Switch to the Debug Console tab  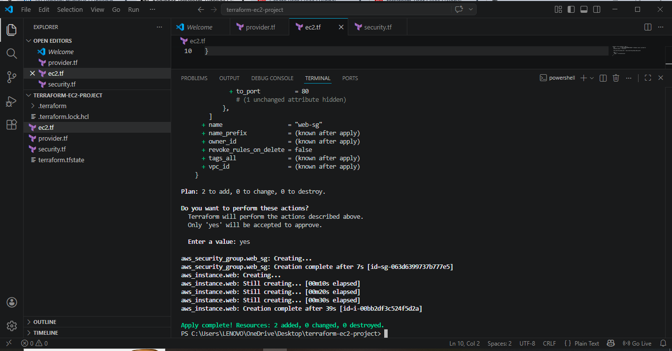272,78
